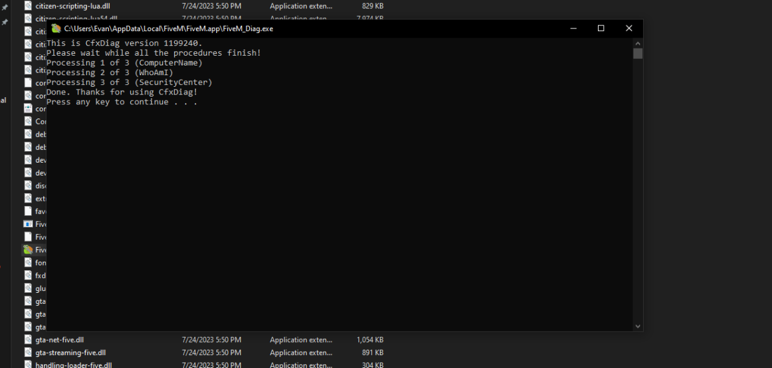Screen dimensions: 772x368
Task: Select the partially hidden 'fxd' file name
Action: point(41,275)
